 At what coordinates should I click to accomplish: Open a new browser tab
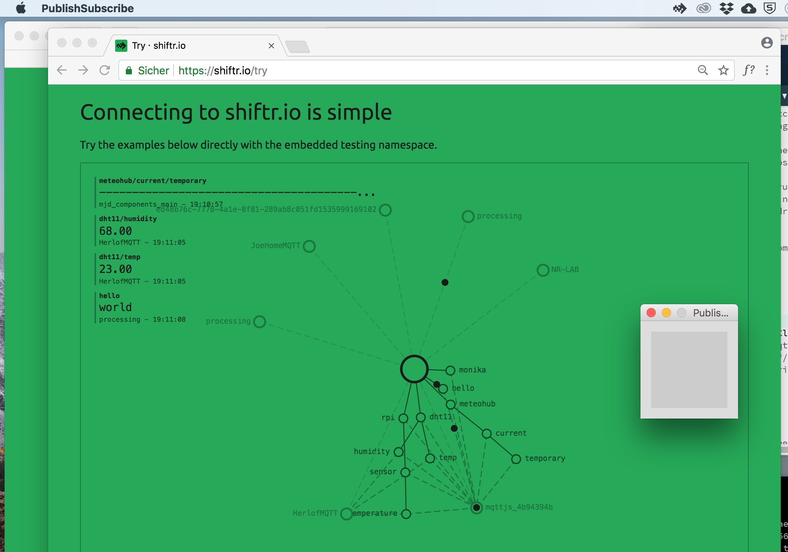[297, 47]
